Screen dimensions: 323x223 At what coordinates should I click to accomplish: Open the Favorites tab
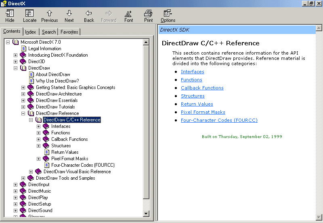(69, 32)
